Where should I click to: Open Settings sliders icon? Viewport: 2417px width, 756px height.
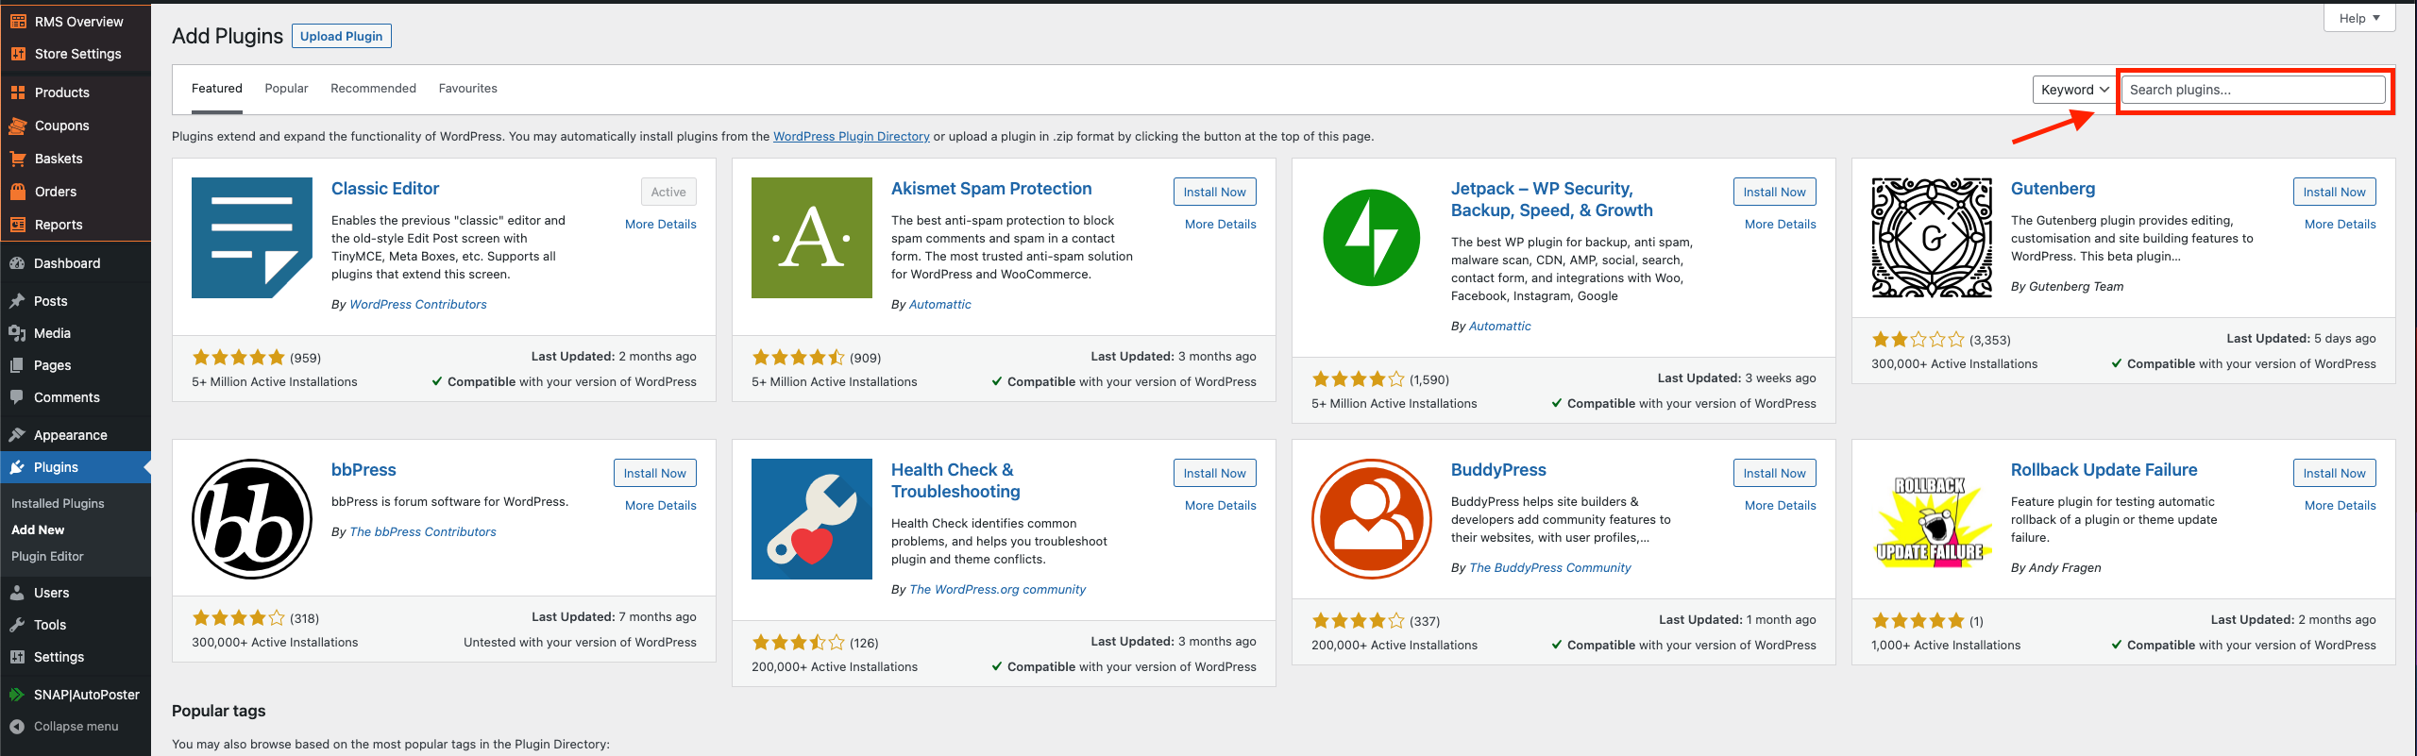17,657
